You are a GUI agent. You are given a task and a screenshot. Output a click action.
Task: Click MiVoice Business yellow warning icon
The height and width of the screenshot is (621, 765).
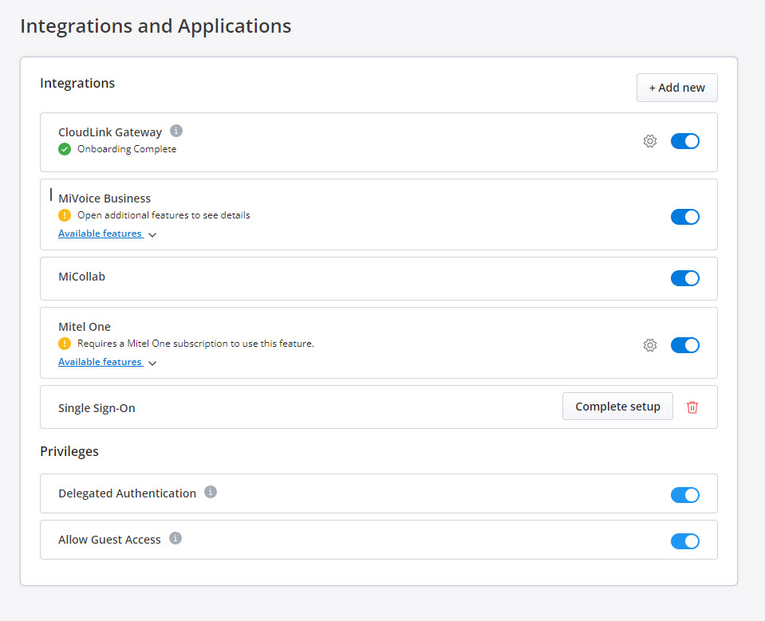(65, 215)
